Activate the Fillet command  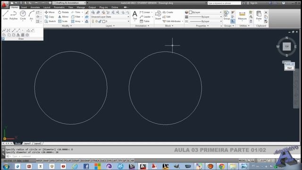(x=75, y=17)
